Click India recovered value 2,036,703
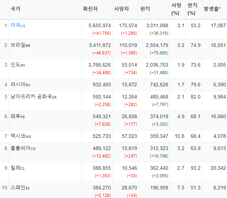227x198 pixels. [x=157, y=65]
